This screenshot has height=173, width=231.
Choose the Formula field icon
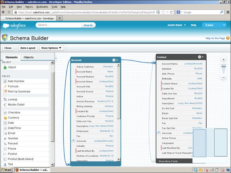click(5, 86)
